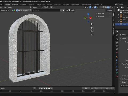This screenshot has width=128, height=96.
Task: Open the World properties tab
Action: [x=117, y=53]
